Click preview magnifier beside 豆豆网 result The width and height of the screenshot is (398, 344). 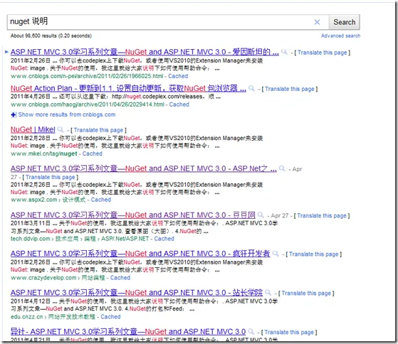(x=261, y=215)
